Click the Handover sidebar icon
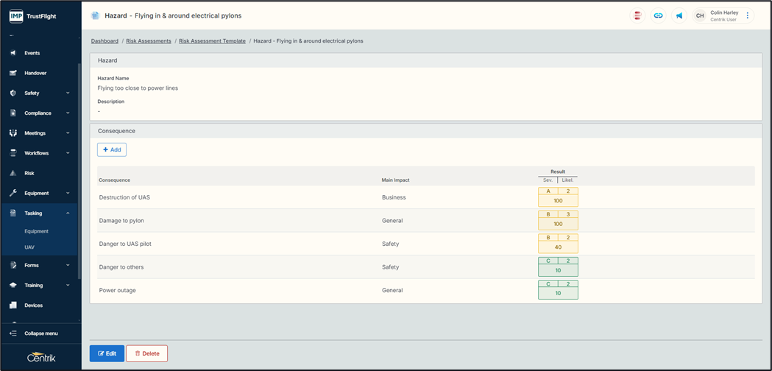The image size is (772, 371). pyautogui.click(x=13, y=73)
